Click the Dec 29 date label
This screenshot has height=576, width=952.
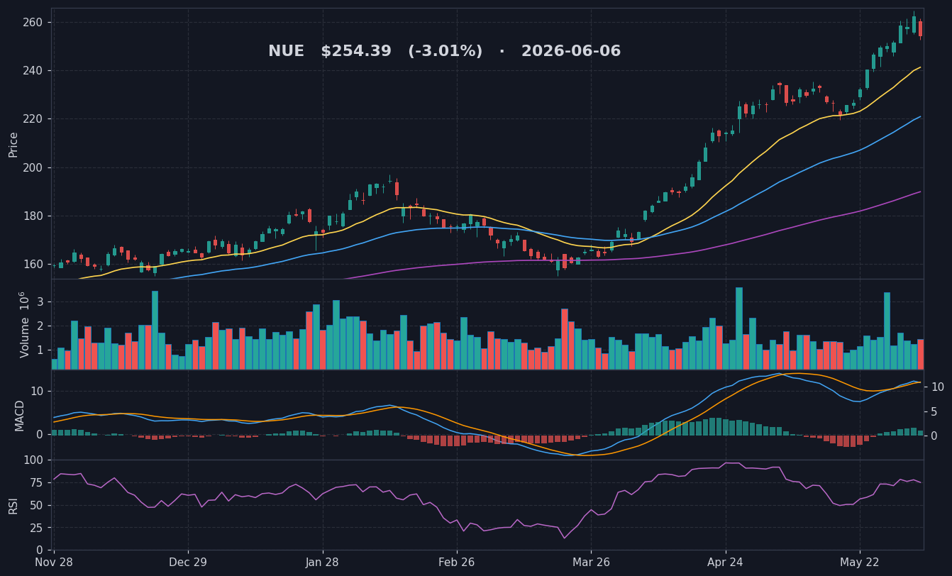point(188,563)
